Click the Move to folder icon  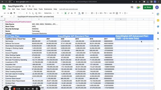click(30, 6)
